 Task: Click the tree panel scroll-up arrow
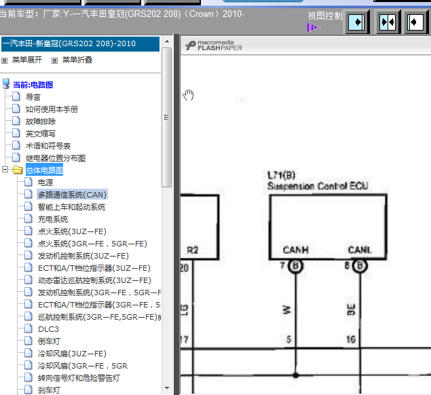point(167,41)
